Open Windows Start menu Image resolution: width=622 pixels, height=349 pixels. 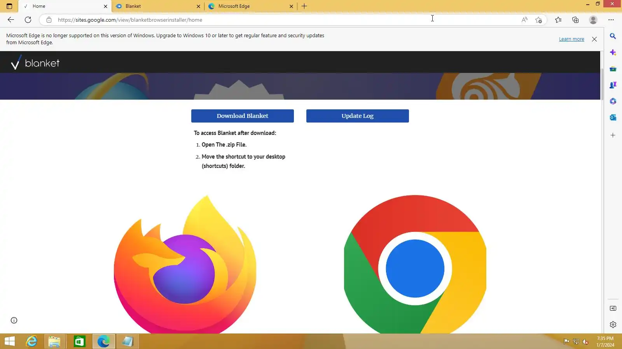coord(10,341)
